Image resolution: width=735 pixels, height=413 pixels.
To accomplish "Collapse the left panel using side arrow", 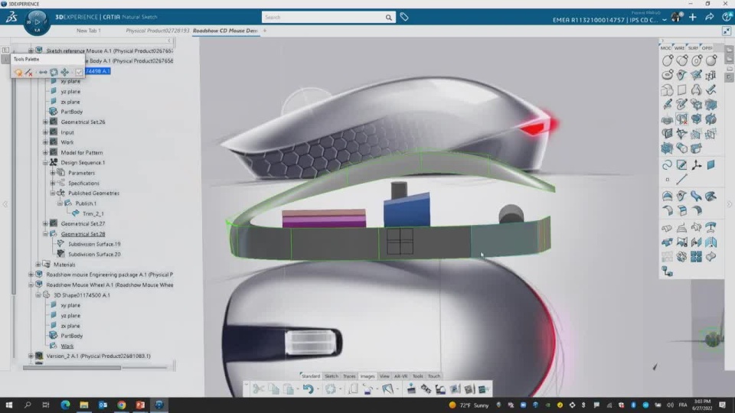I will tap(5, 204).
